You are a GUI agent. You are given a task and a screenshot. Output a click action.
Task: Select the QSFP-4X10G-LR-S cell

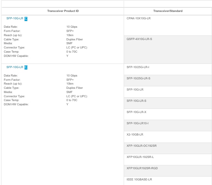coord(168,50)
